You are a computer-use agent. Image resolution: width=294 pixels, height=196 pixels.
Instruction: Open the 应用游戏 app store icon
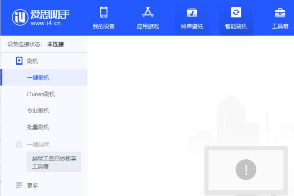(x=148, y=12)
